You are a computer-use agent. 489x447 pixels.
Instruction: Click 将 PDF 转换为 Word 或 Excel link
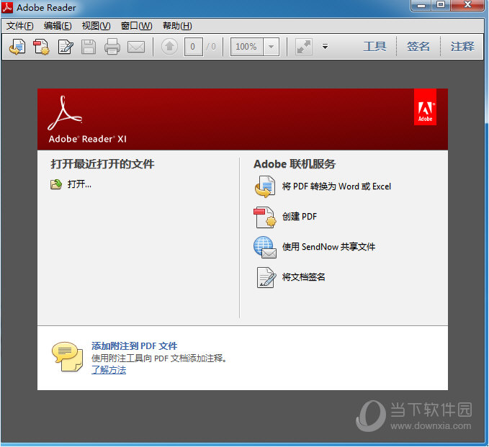pyautogui.click(x=336, y=186)
